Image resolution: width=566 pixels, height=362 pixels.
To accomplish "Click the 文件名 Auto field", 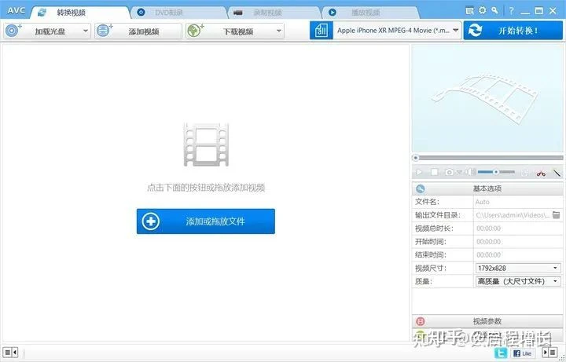I will click(x=517, y=202).
